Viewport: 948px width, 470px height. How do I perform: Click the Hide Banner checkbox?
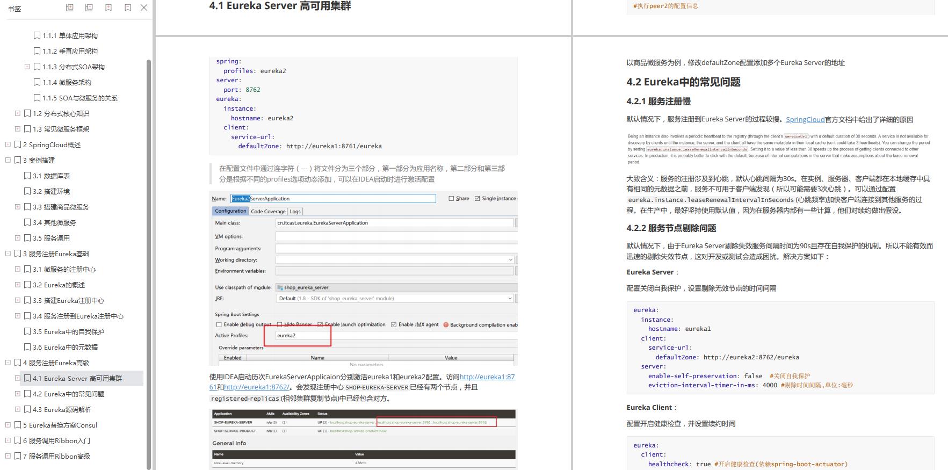(x=279, y=324)
